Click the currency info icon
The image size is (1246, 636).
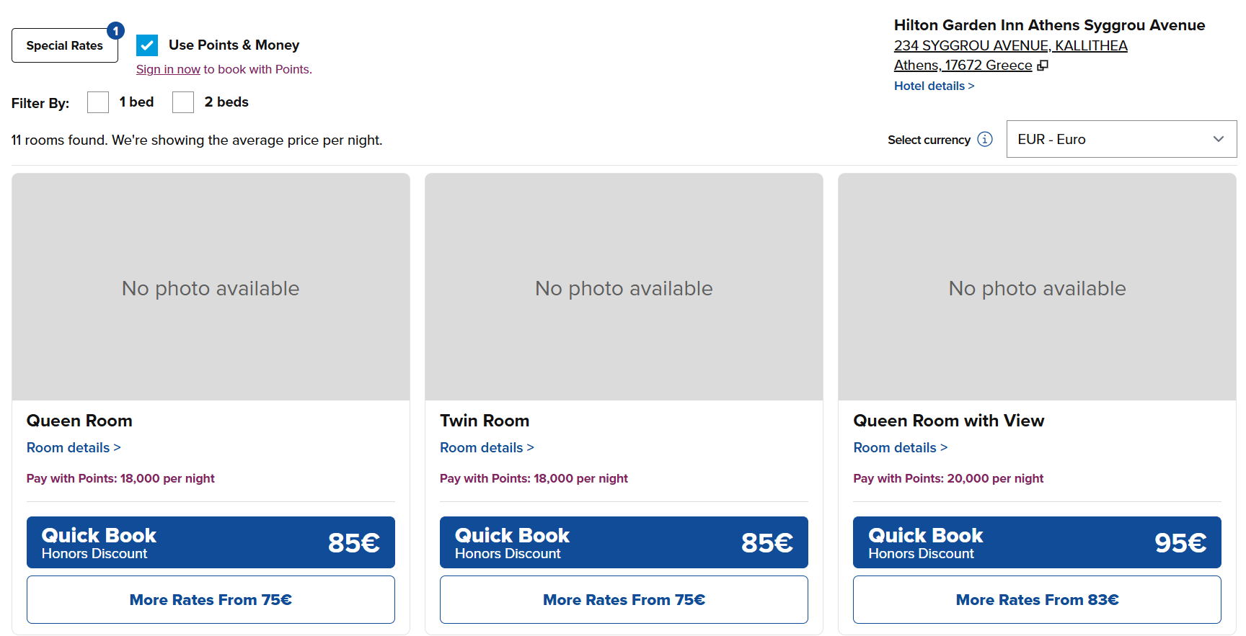[985, 139]
